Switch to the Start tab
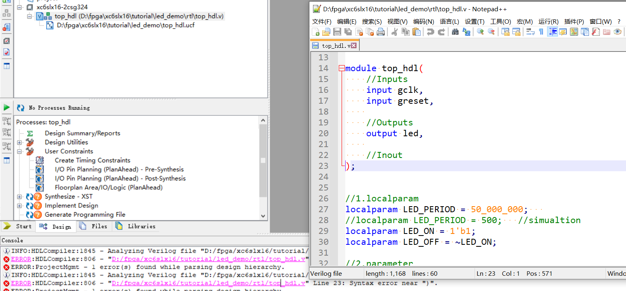This screenshot has height=291, width=626. (18, 226)
